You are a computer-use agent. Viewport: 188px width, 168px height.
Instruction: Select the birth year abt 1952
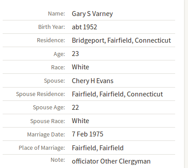[x=84, y=27]
